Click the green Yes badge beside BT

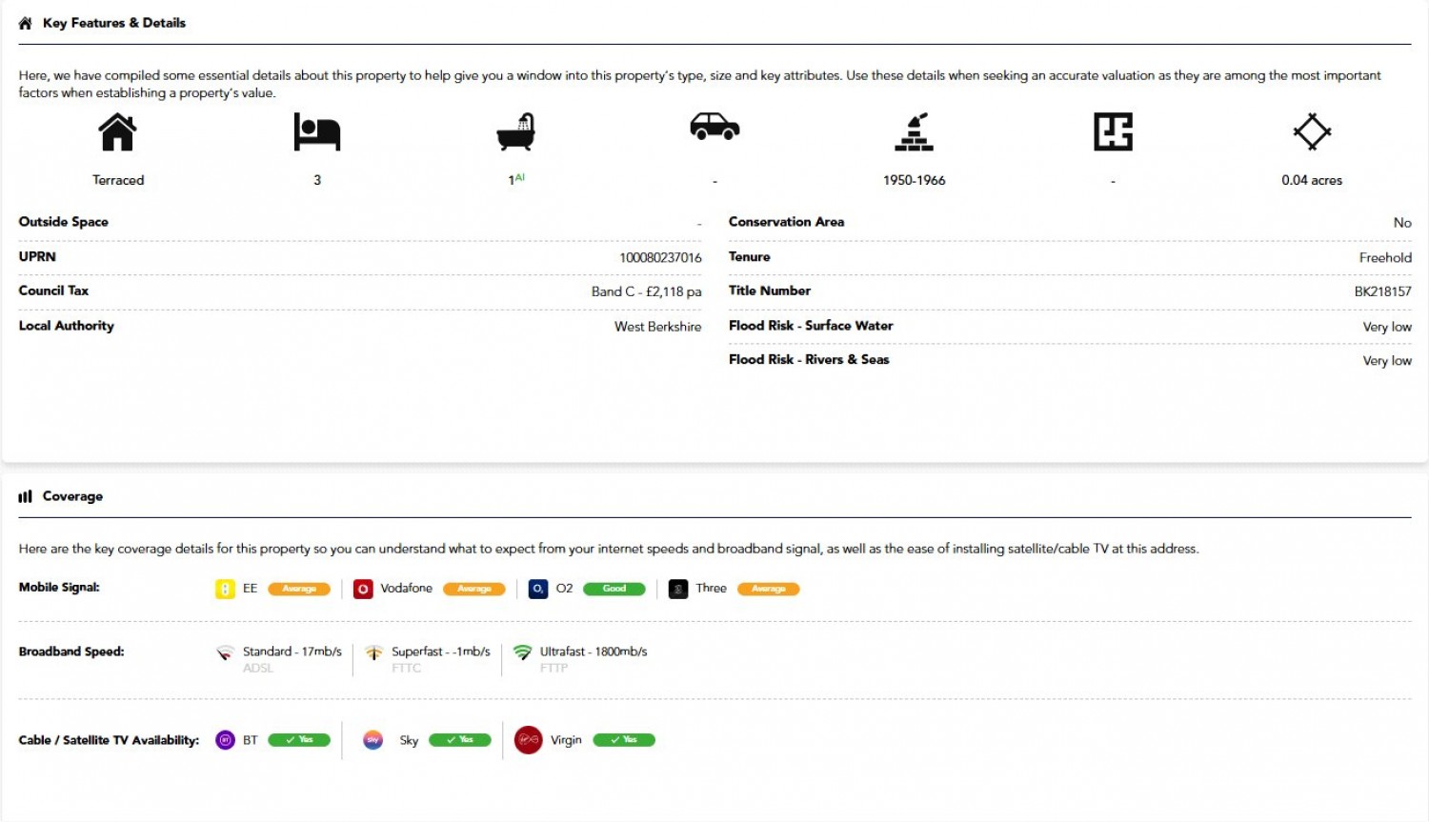tap(299, 740)
